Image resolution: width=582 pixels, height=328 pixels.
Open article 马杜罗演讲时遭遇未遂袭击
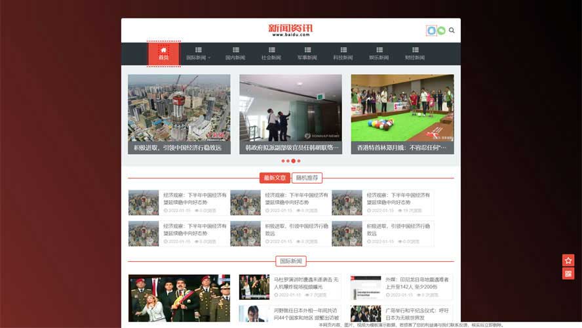(x=306, y=283)
